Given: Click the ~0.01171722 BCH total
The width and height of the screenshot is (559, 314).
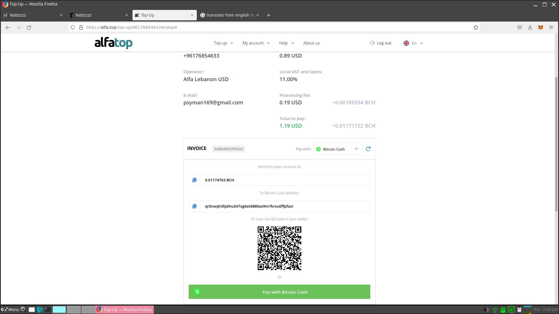Looking at the screenshot, I should click(x=353, y=126).
